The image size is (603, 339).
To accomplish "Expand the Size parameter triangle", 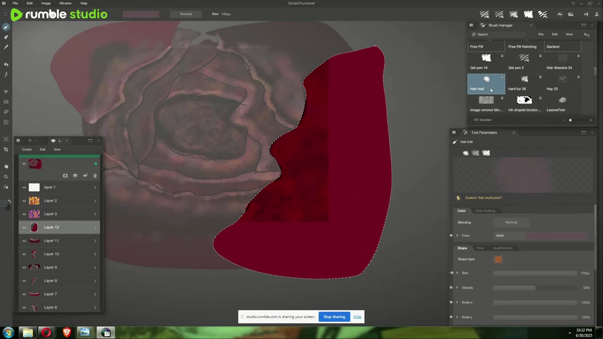I will (x=457, y=273).
